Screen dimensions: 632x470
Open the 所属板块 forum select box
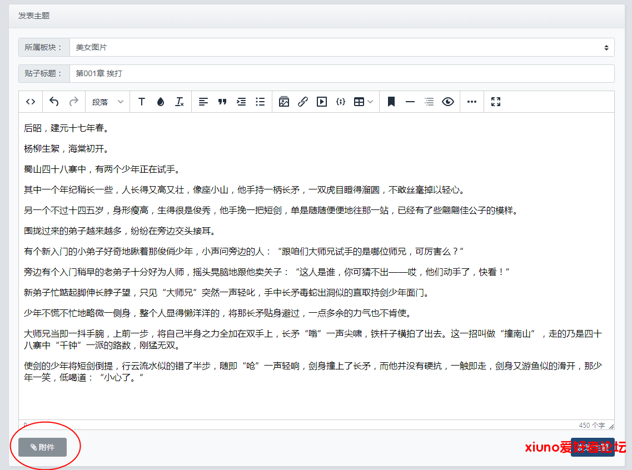click(x=341, y=48)
